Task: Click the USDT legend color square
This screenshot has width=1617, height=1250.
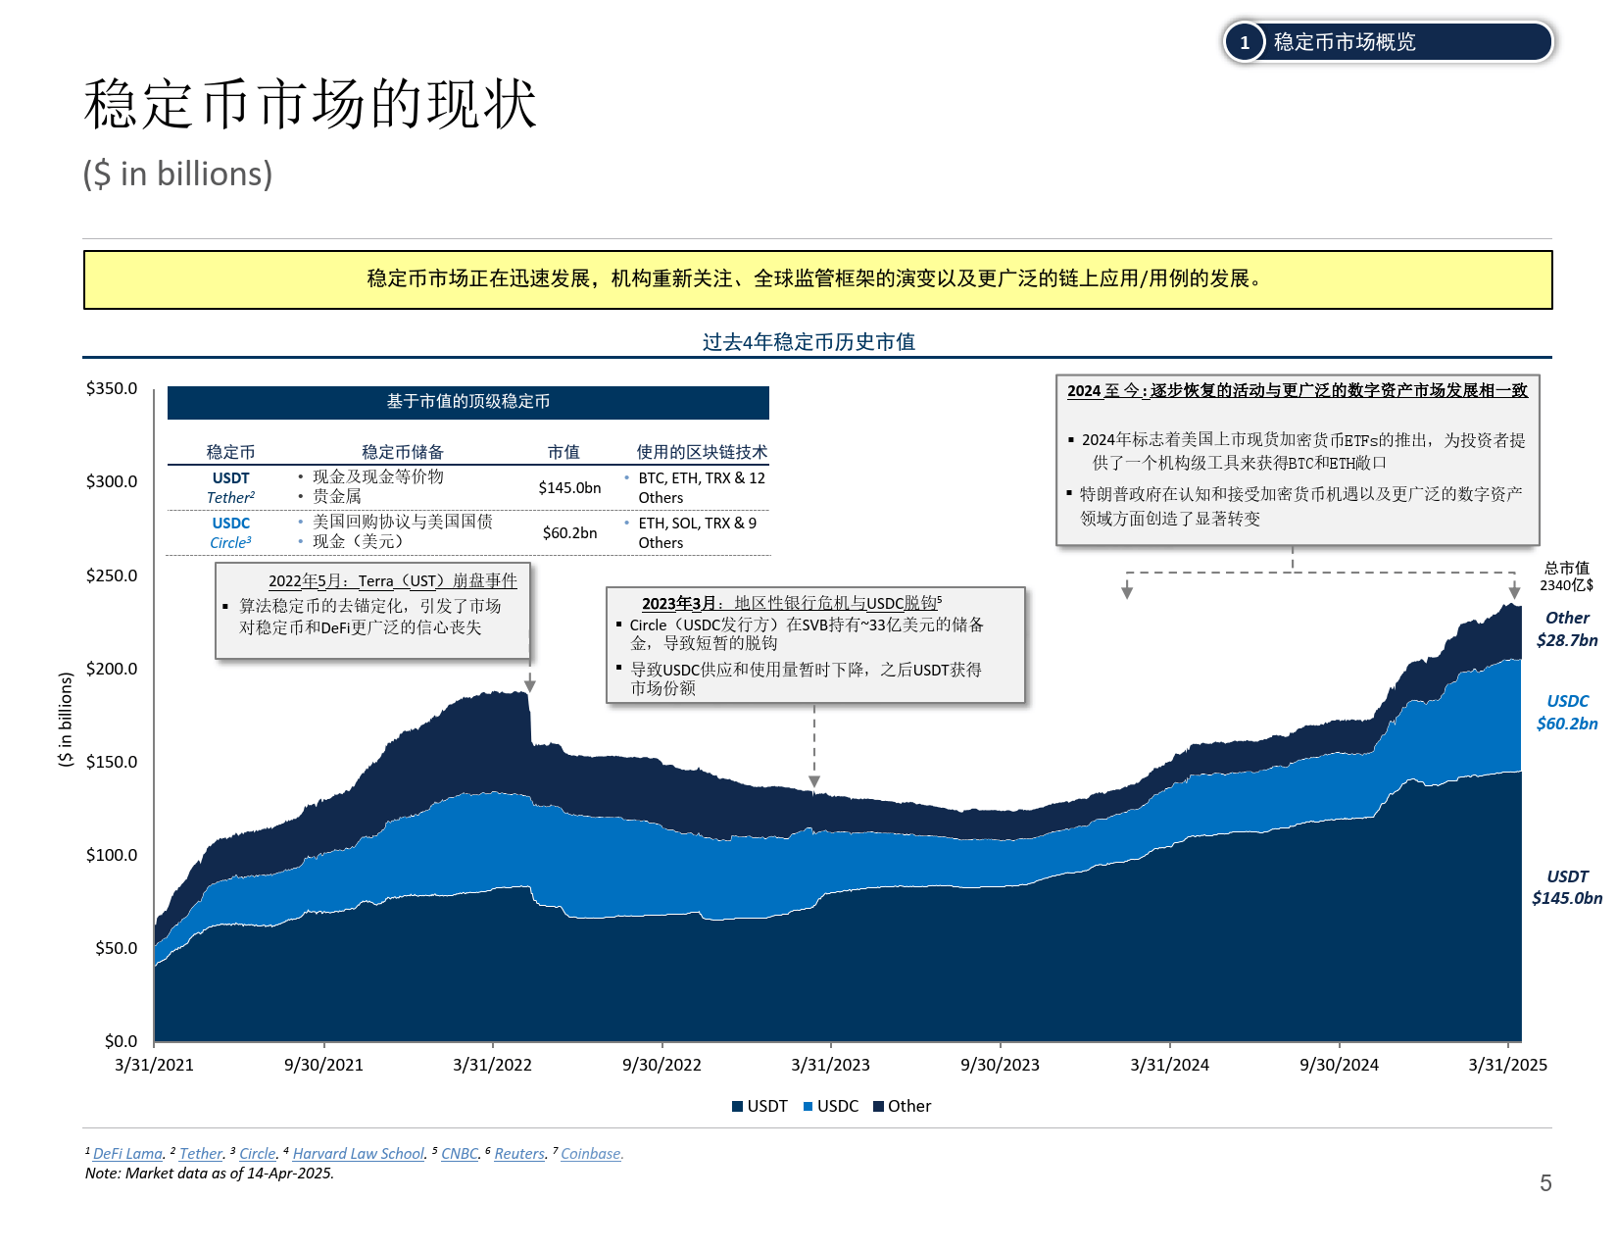Action: 737,1107
